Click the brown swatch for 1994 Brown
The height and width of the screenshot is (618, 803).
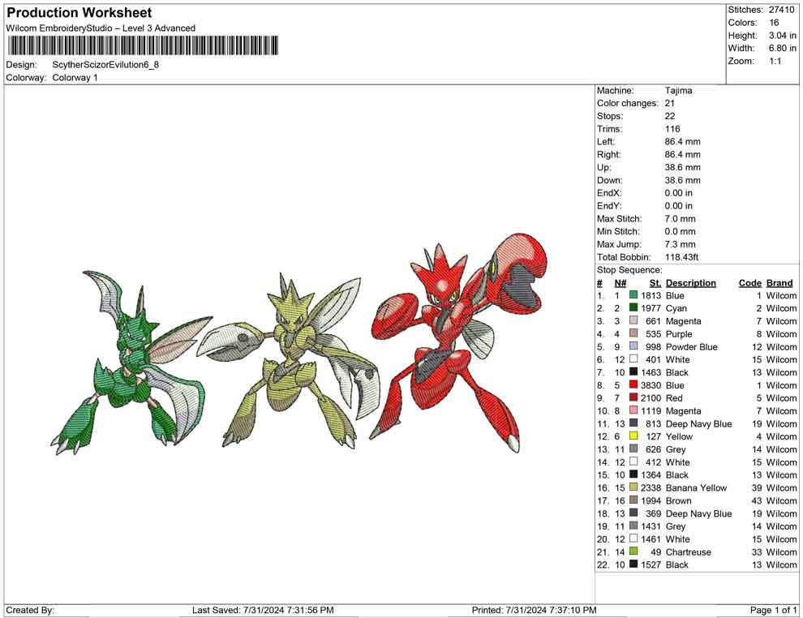(633, 500)
